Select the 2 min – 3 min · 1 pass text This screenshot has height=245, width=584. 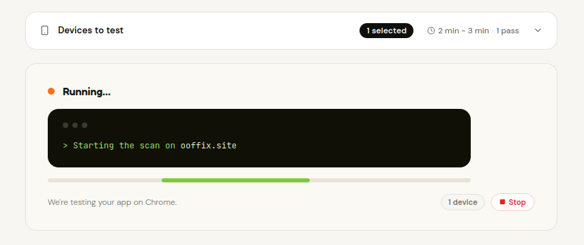(x=478, y=31)
